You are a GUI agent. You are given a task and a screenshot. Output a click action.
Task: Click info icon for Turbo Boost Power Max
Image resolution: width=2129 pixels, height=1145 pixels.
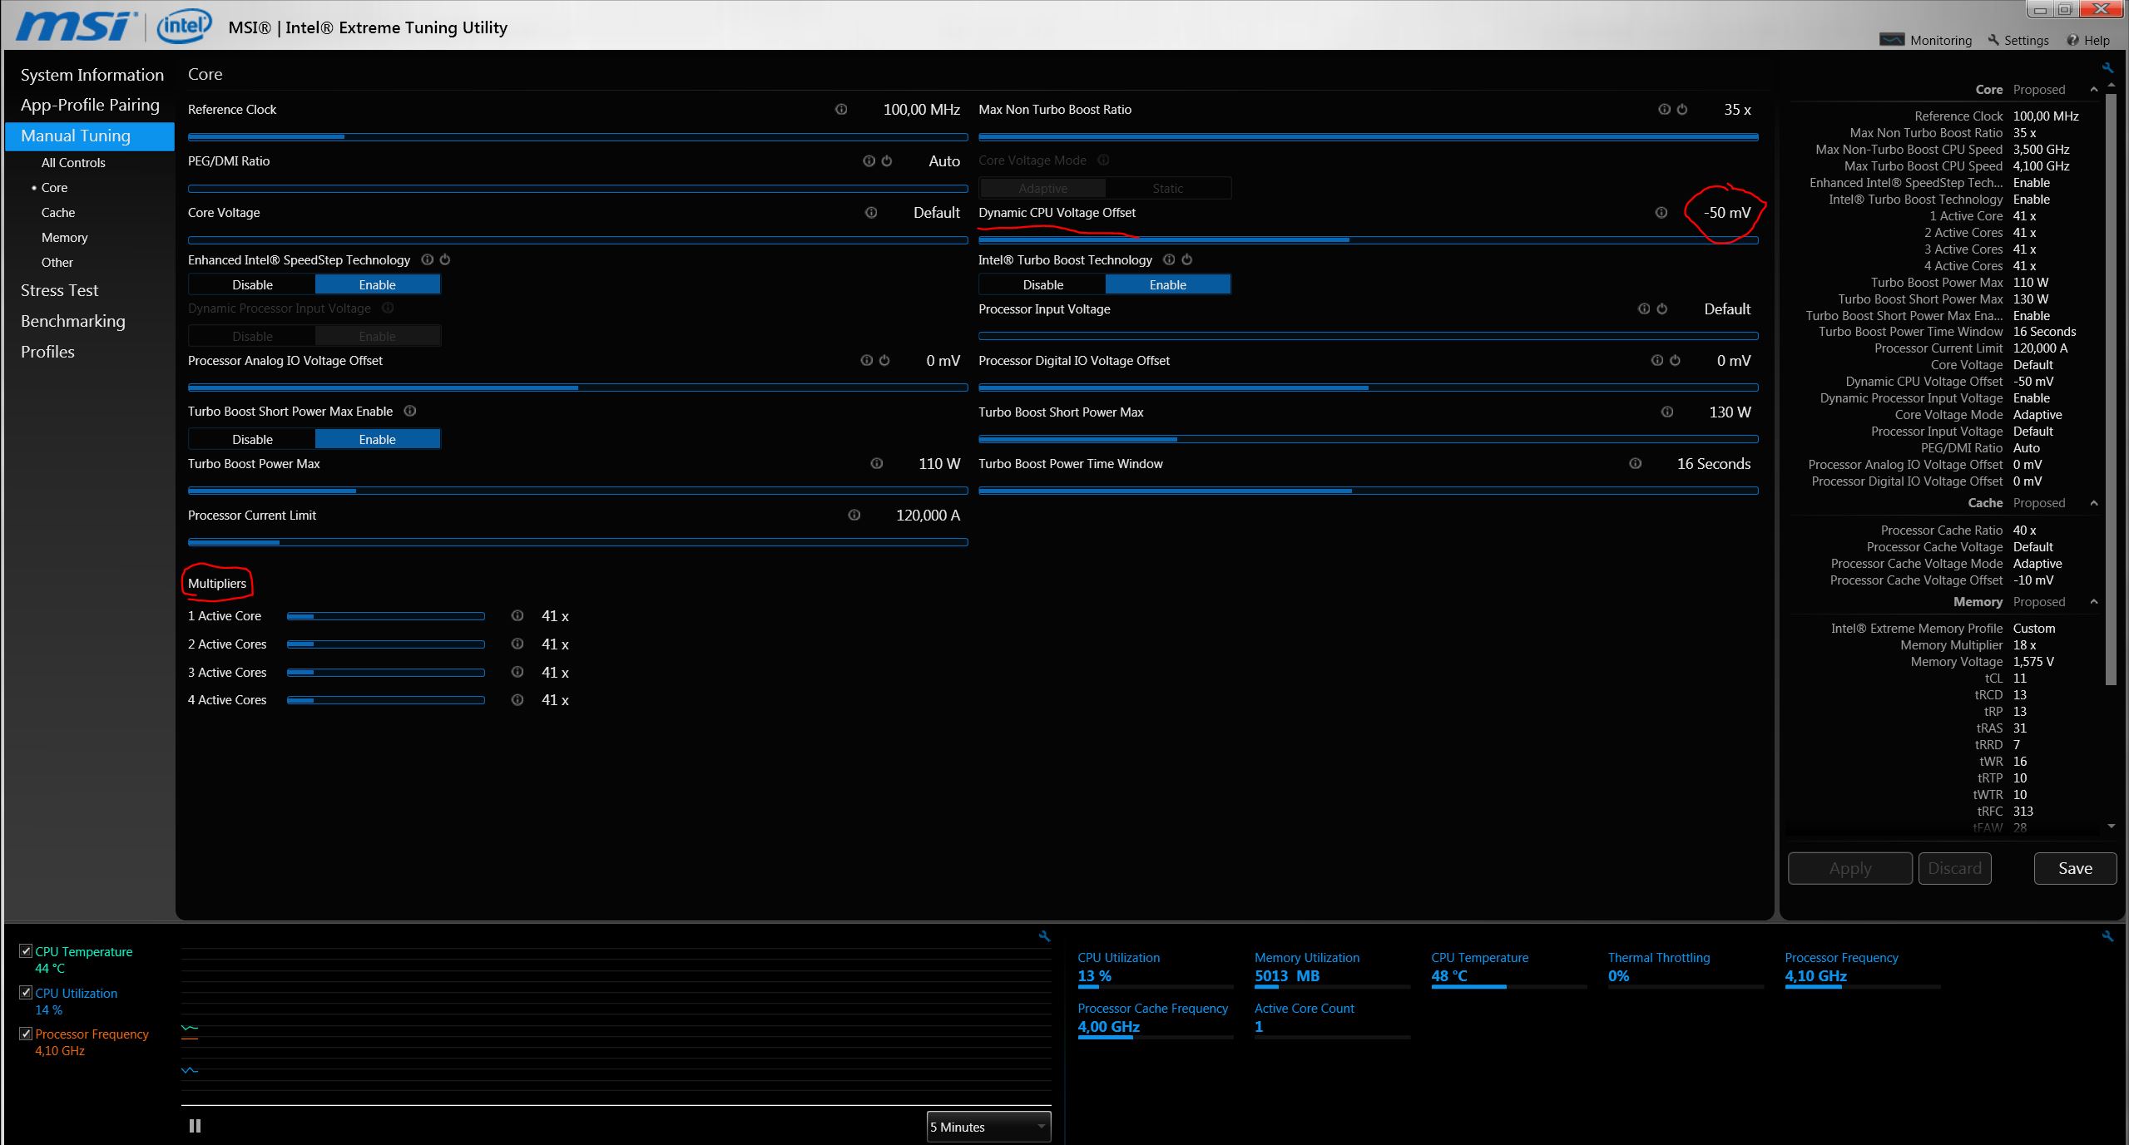[x=876, y=463]
